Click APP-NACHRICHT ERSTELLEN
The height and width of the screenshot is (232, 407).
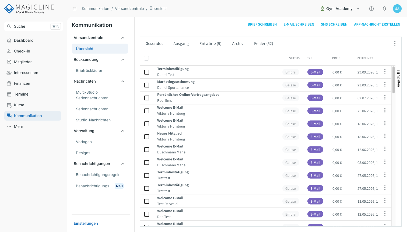click(x=377, y=24)
